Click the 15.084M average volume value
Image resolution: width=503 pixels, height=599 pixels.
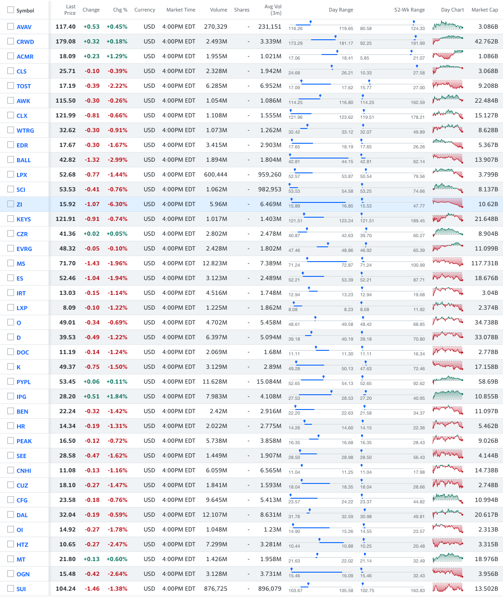(x=269, y=382)
